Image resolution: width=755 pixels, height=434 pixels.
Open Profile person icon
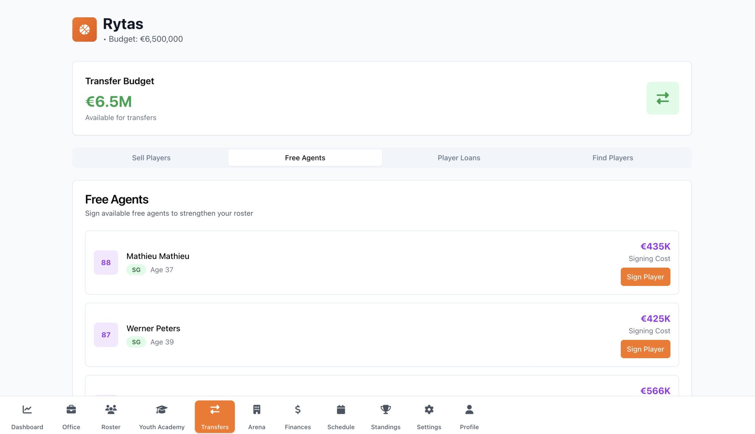click(x=469, y=409)
